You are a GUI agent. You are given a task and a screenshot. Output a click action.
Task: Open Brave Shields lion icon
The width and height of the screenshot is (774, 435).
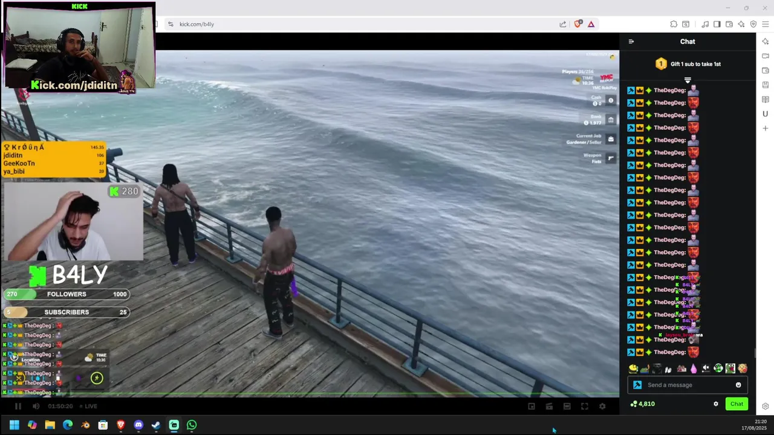[578, 24]
